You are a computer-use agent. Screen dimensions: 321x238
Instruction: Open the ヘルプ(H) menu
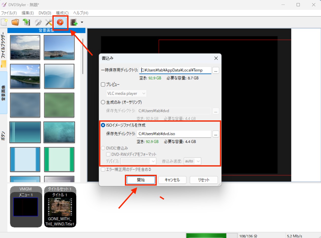81,13
